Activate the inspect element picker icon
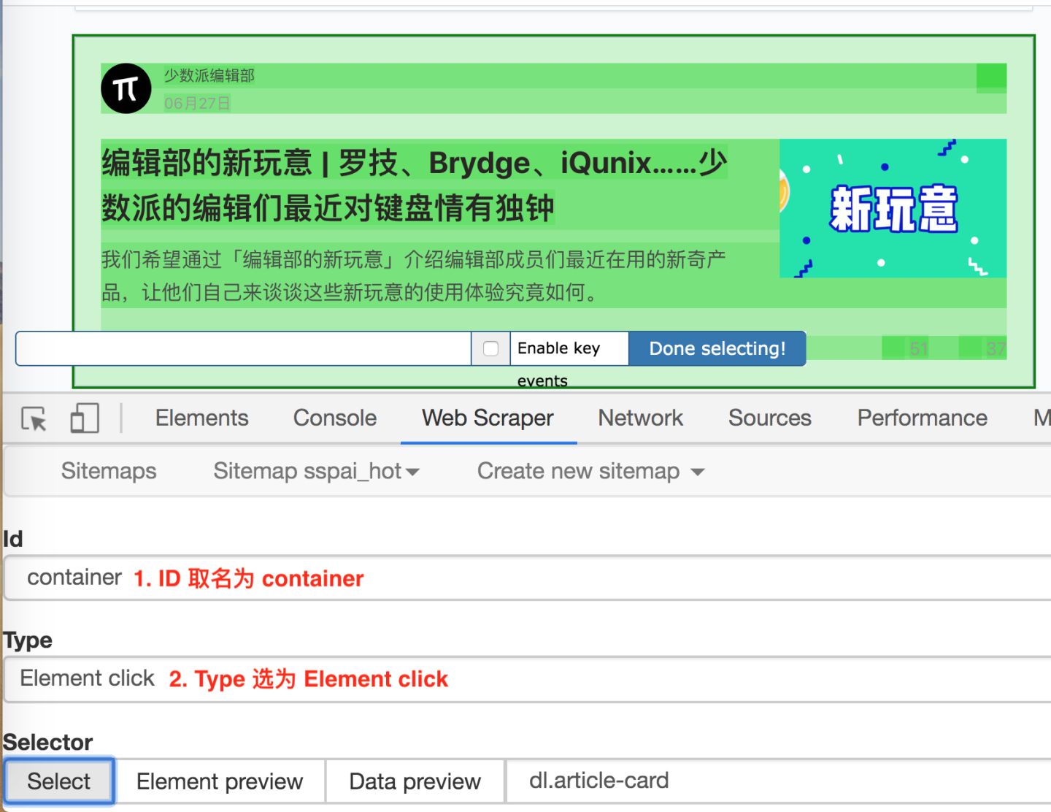This screenshot has width=1051, height=812. [x=34, y=418]
